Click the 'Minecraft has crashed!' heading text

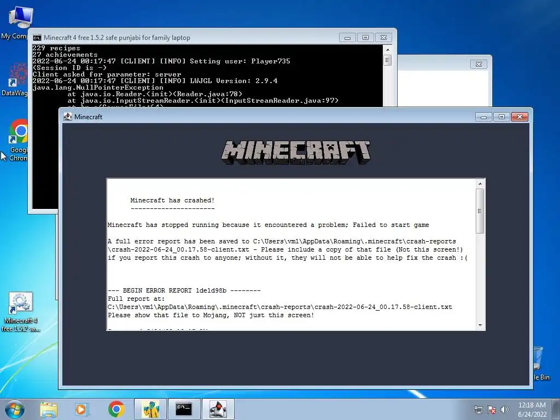[172, 200]
